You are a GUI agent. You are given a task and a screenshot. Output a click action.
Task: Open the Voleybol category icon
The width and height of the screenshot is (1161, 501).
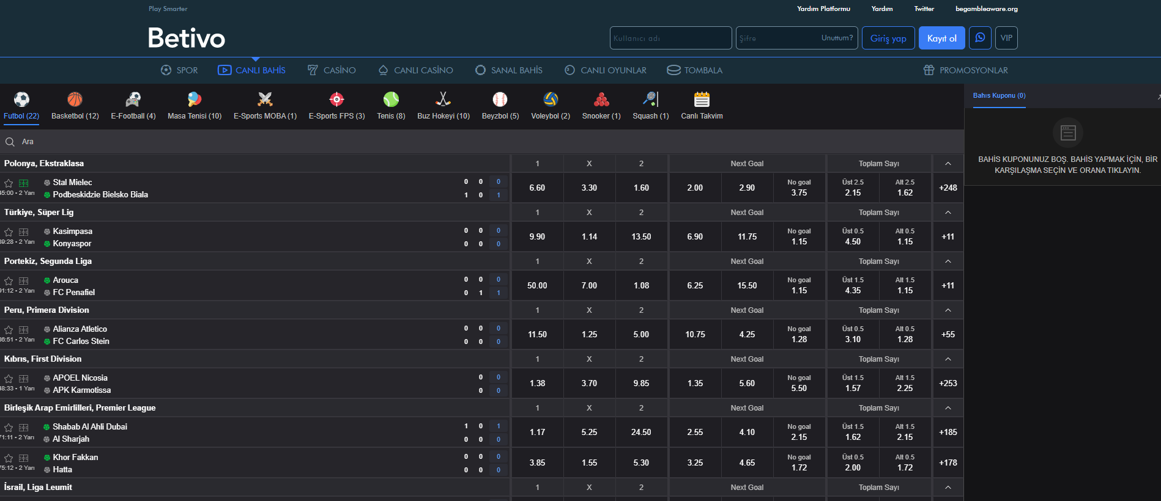click(551, 100)
